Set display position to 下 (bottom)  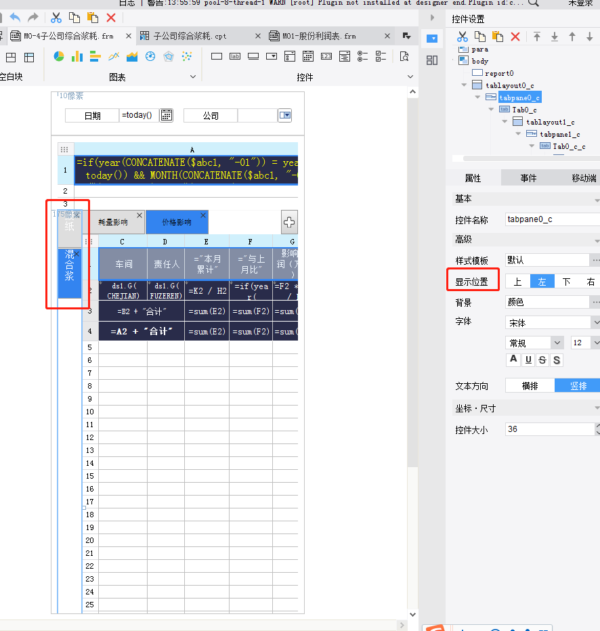(567, 281)
